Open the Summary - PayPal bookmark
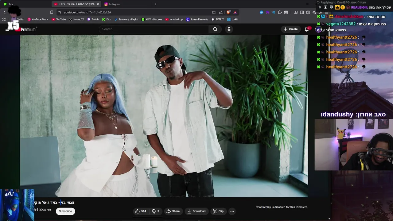 tap(126, 19)
